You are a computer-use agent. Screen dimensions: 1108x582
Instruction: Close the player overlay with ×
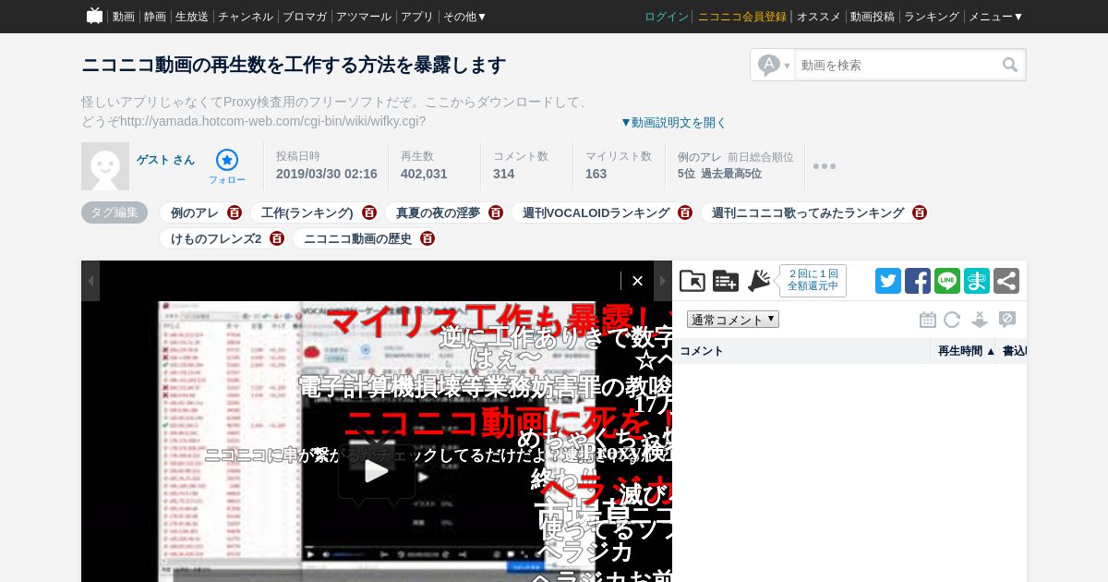click(637, 281)
